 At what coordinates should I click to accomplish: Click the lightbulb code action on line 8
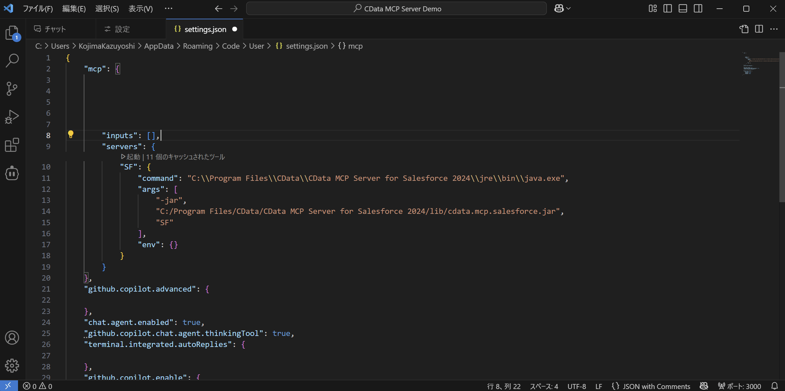(x=71, y=134)
